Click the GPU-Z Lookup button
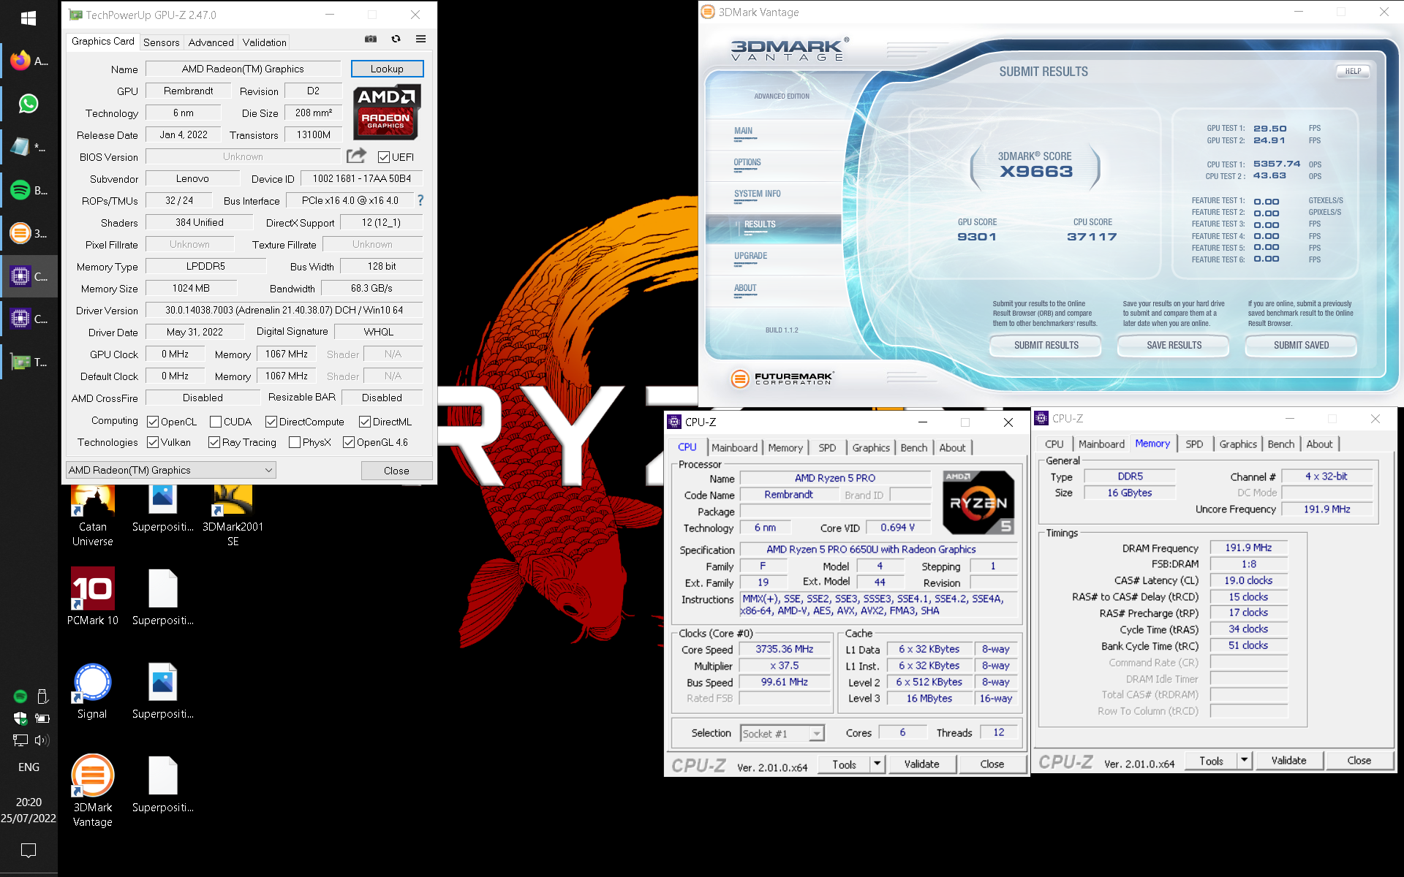 click(x=387, y=69)
